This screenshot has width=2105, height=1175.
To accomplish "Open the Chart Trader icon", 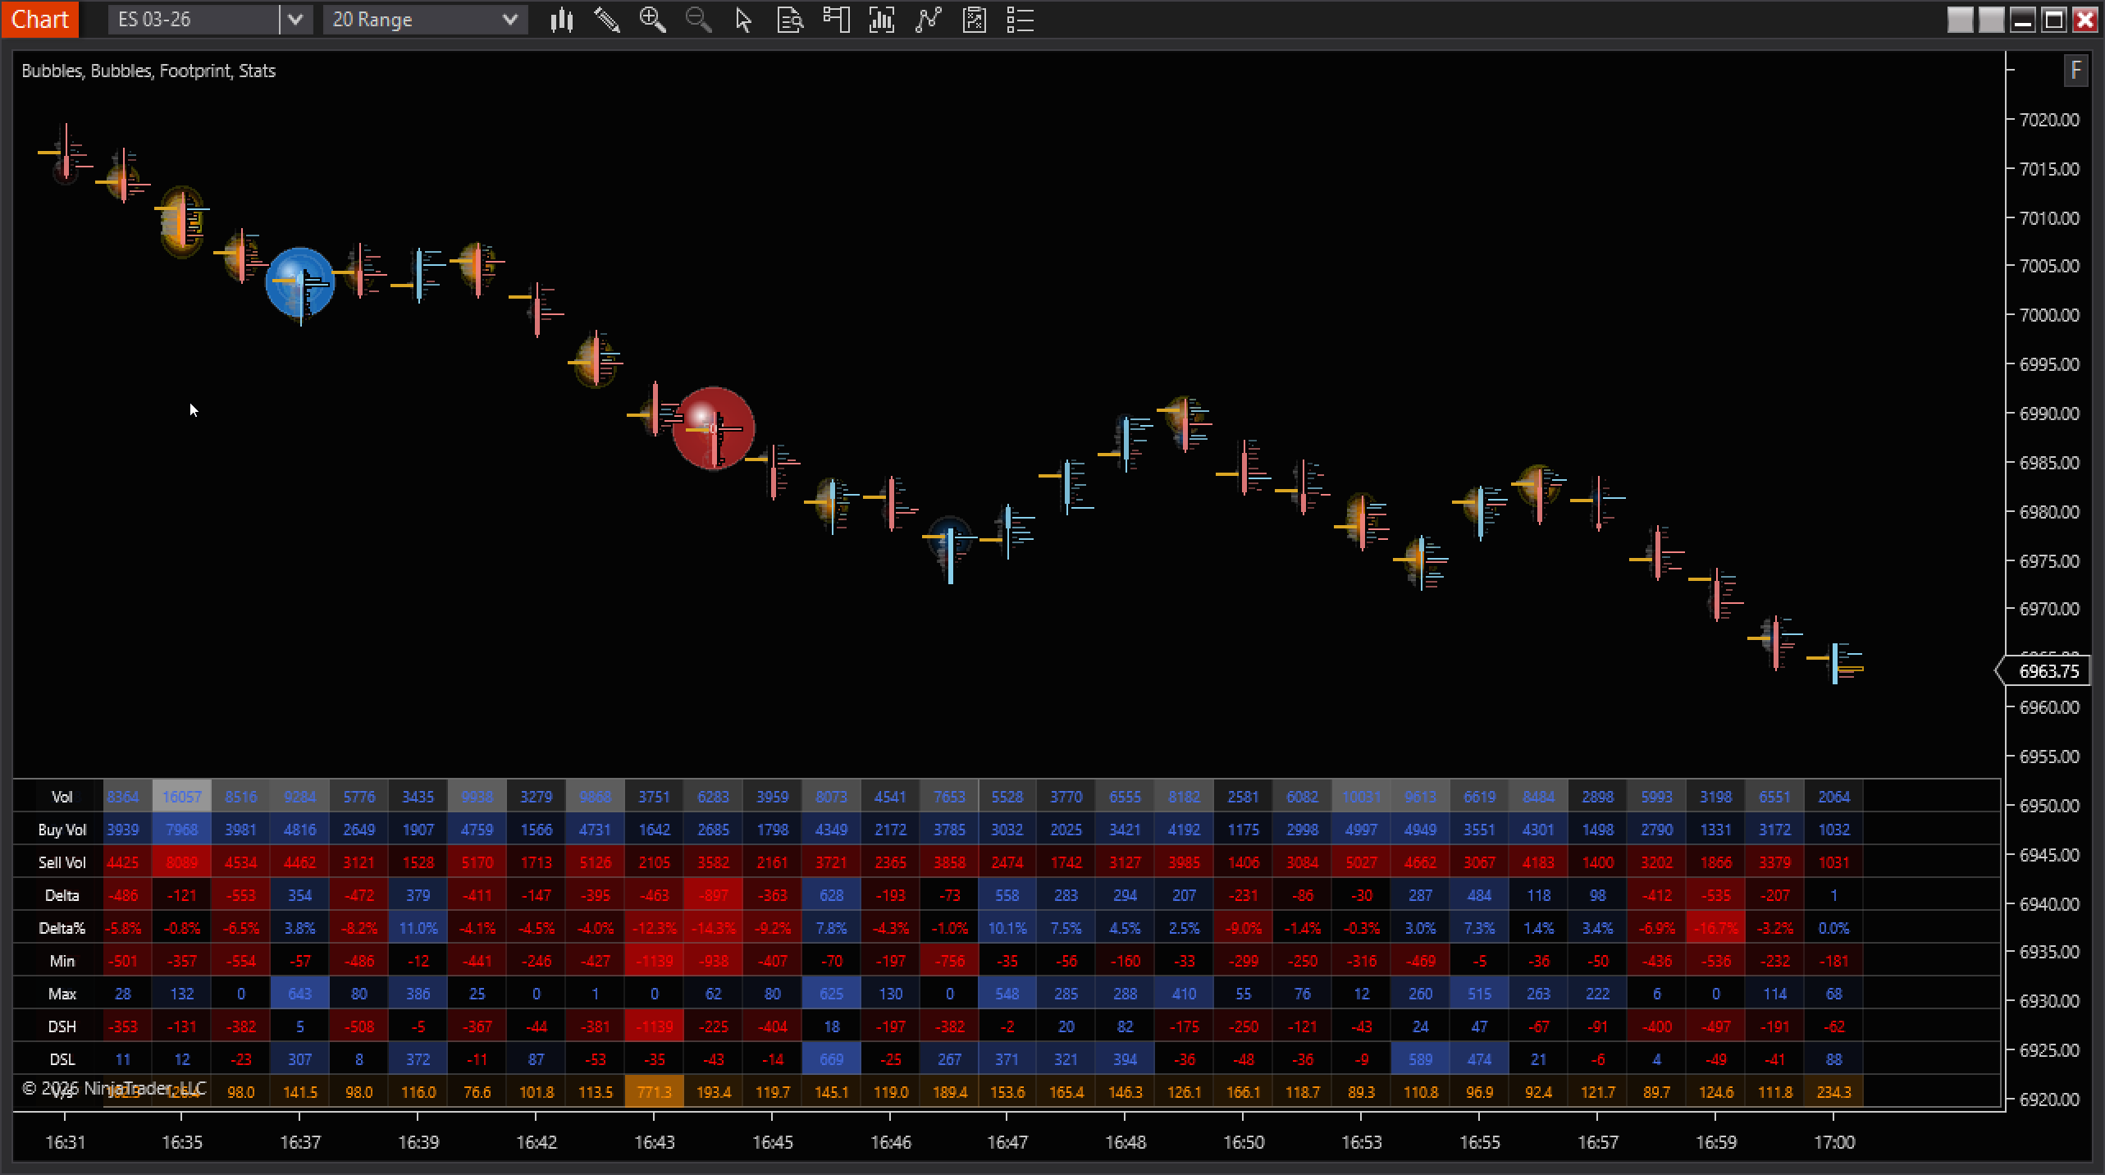I will pyautogui.click(x=836, y=20).
